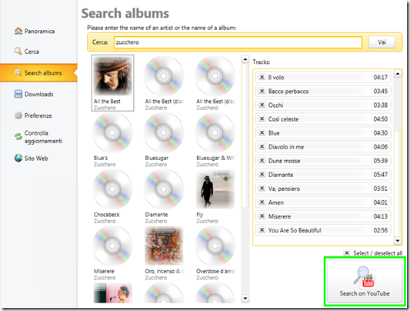Image resolution: width=410 pixels, height=311 pixels.
Task: Uncheck the Diavolo in me track
Action: (x=262, y=146)
